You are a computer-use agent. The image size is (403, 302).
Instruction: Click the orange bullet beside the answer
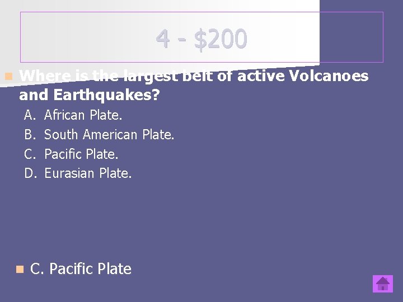[20, 270]
